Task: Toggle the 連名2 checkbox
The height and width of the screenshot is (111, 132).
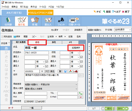Action: [47, 62]
